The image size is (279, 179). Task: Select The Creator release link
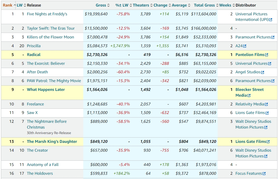(37, 150)
